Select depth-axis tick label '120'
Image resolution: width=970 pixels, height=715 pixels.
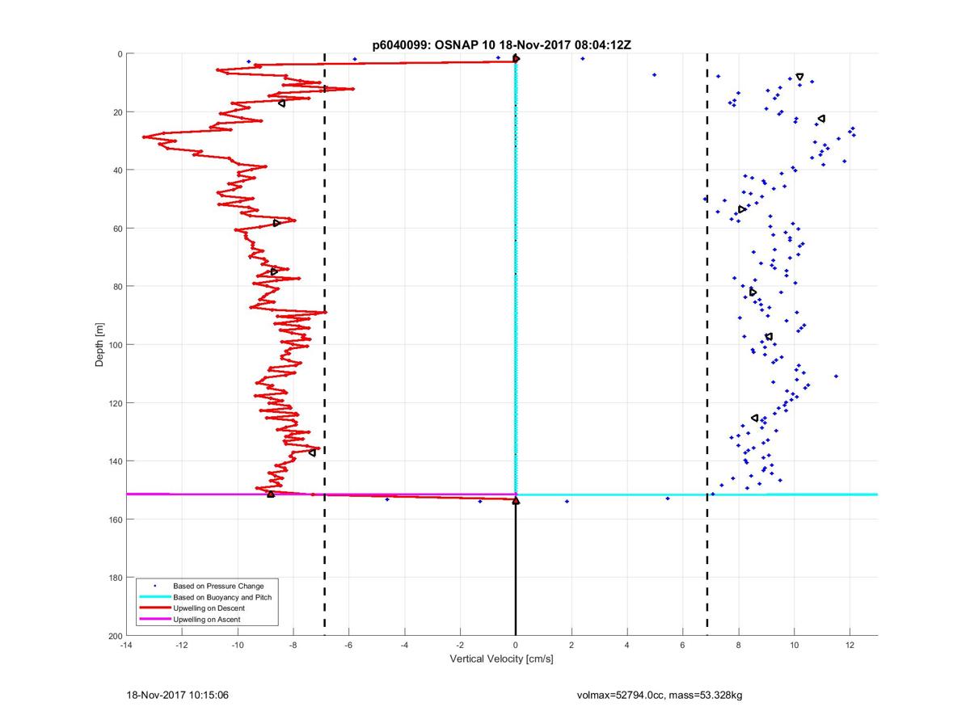(115, 403)
